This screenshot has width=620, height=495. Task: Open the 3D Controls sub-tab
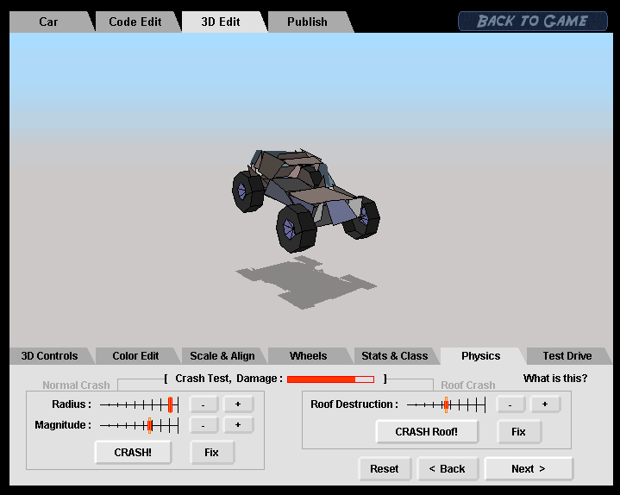(49, 356)
